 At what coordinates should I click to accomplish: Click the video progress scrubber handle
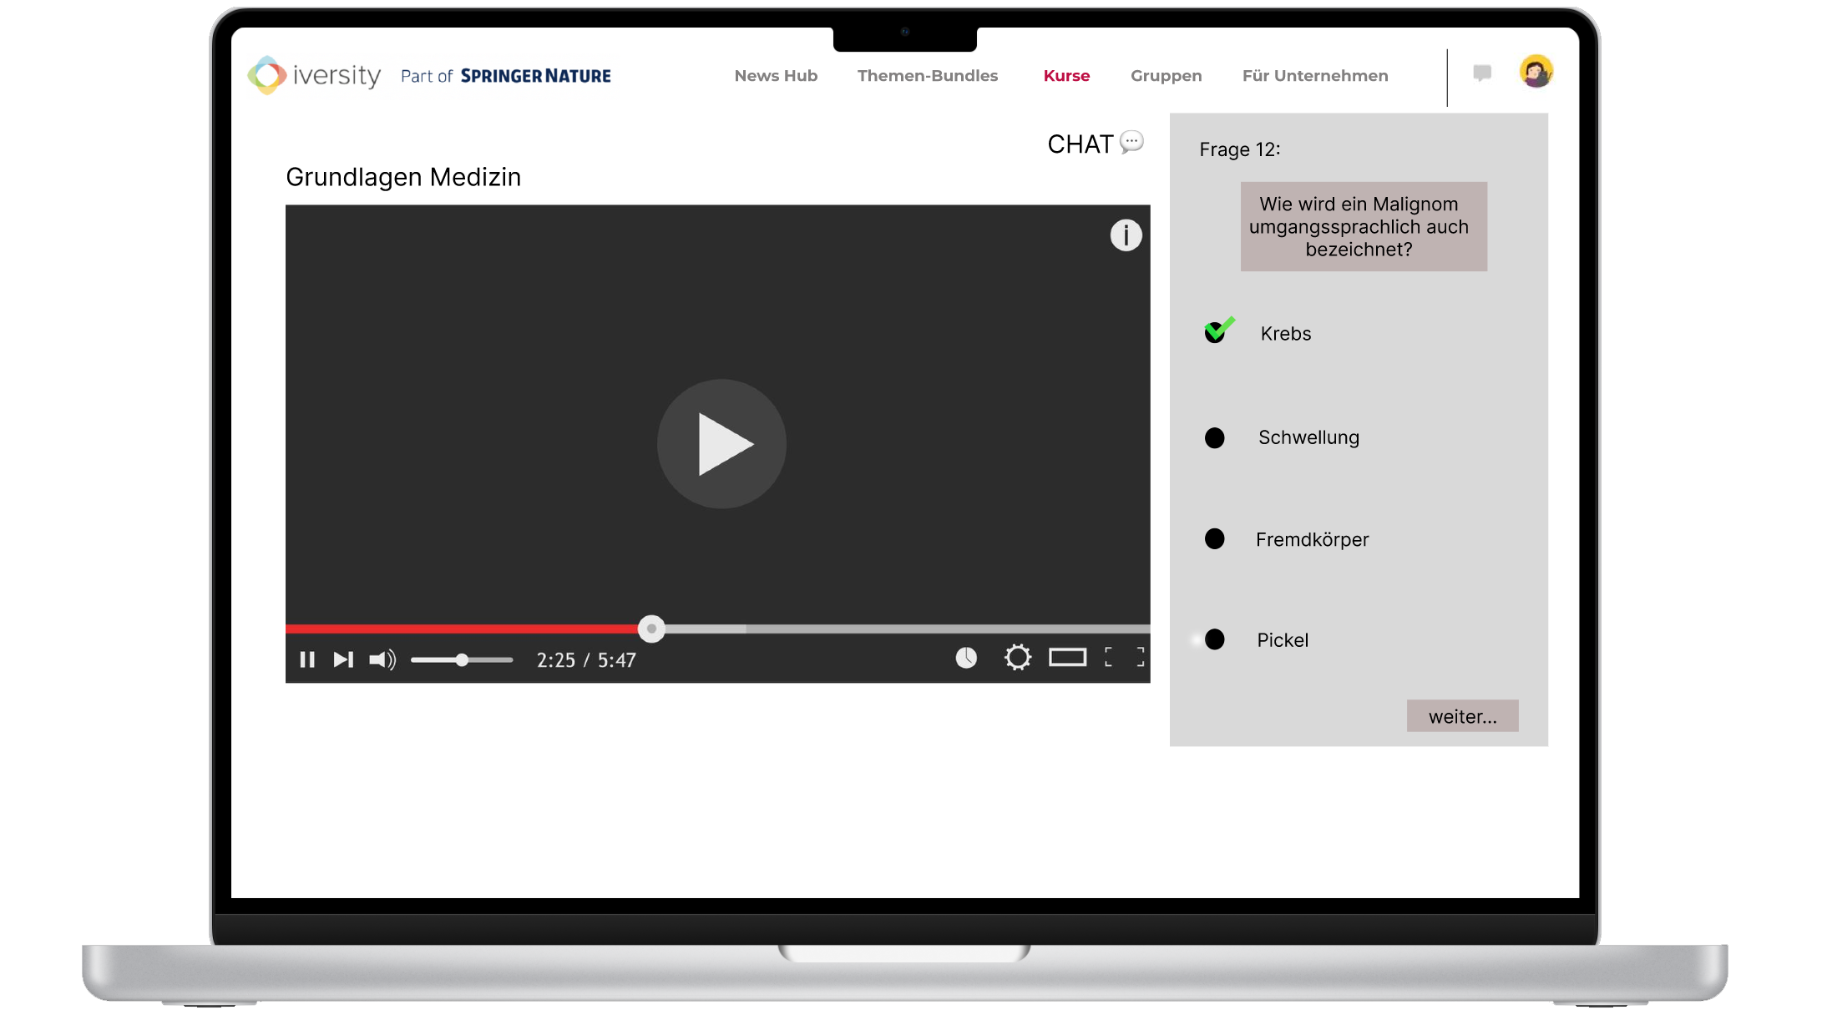(651, 629)
